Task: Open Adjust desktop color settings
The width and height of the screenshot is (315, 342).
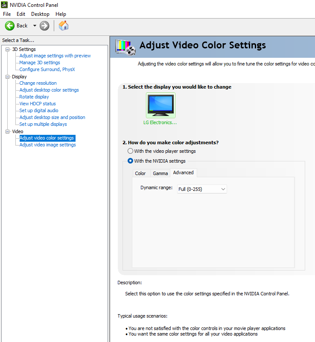Action: point(49,90)
